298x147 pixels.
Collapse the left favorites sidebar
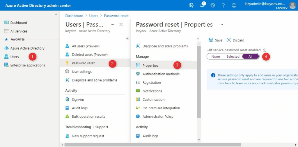coord(56,14)
